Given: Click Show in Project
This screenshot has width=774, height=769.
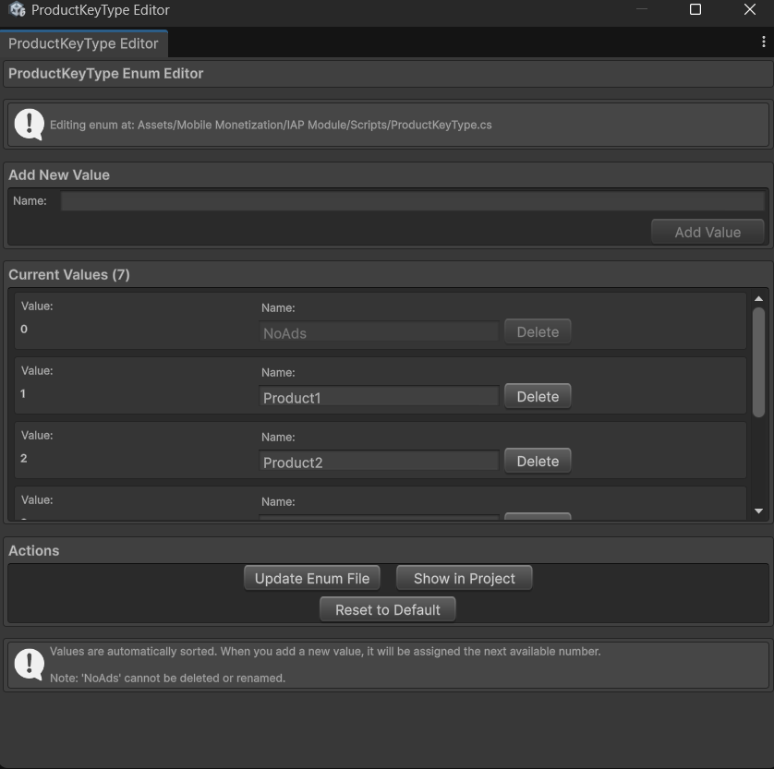Looking at the screenshot, I should pyautogui.click(x=464, y=577).
